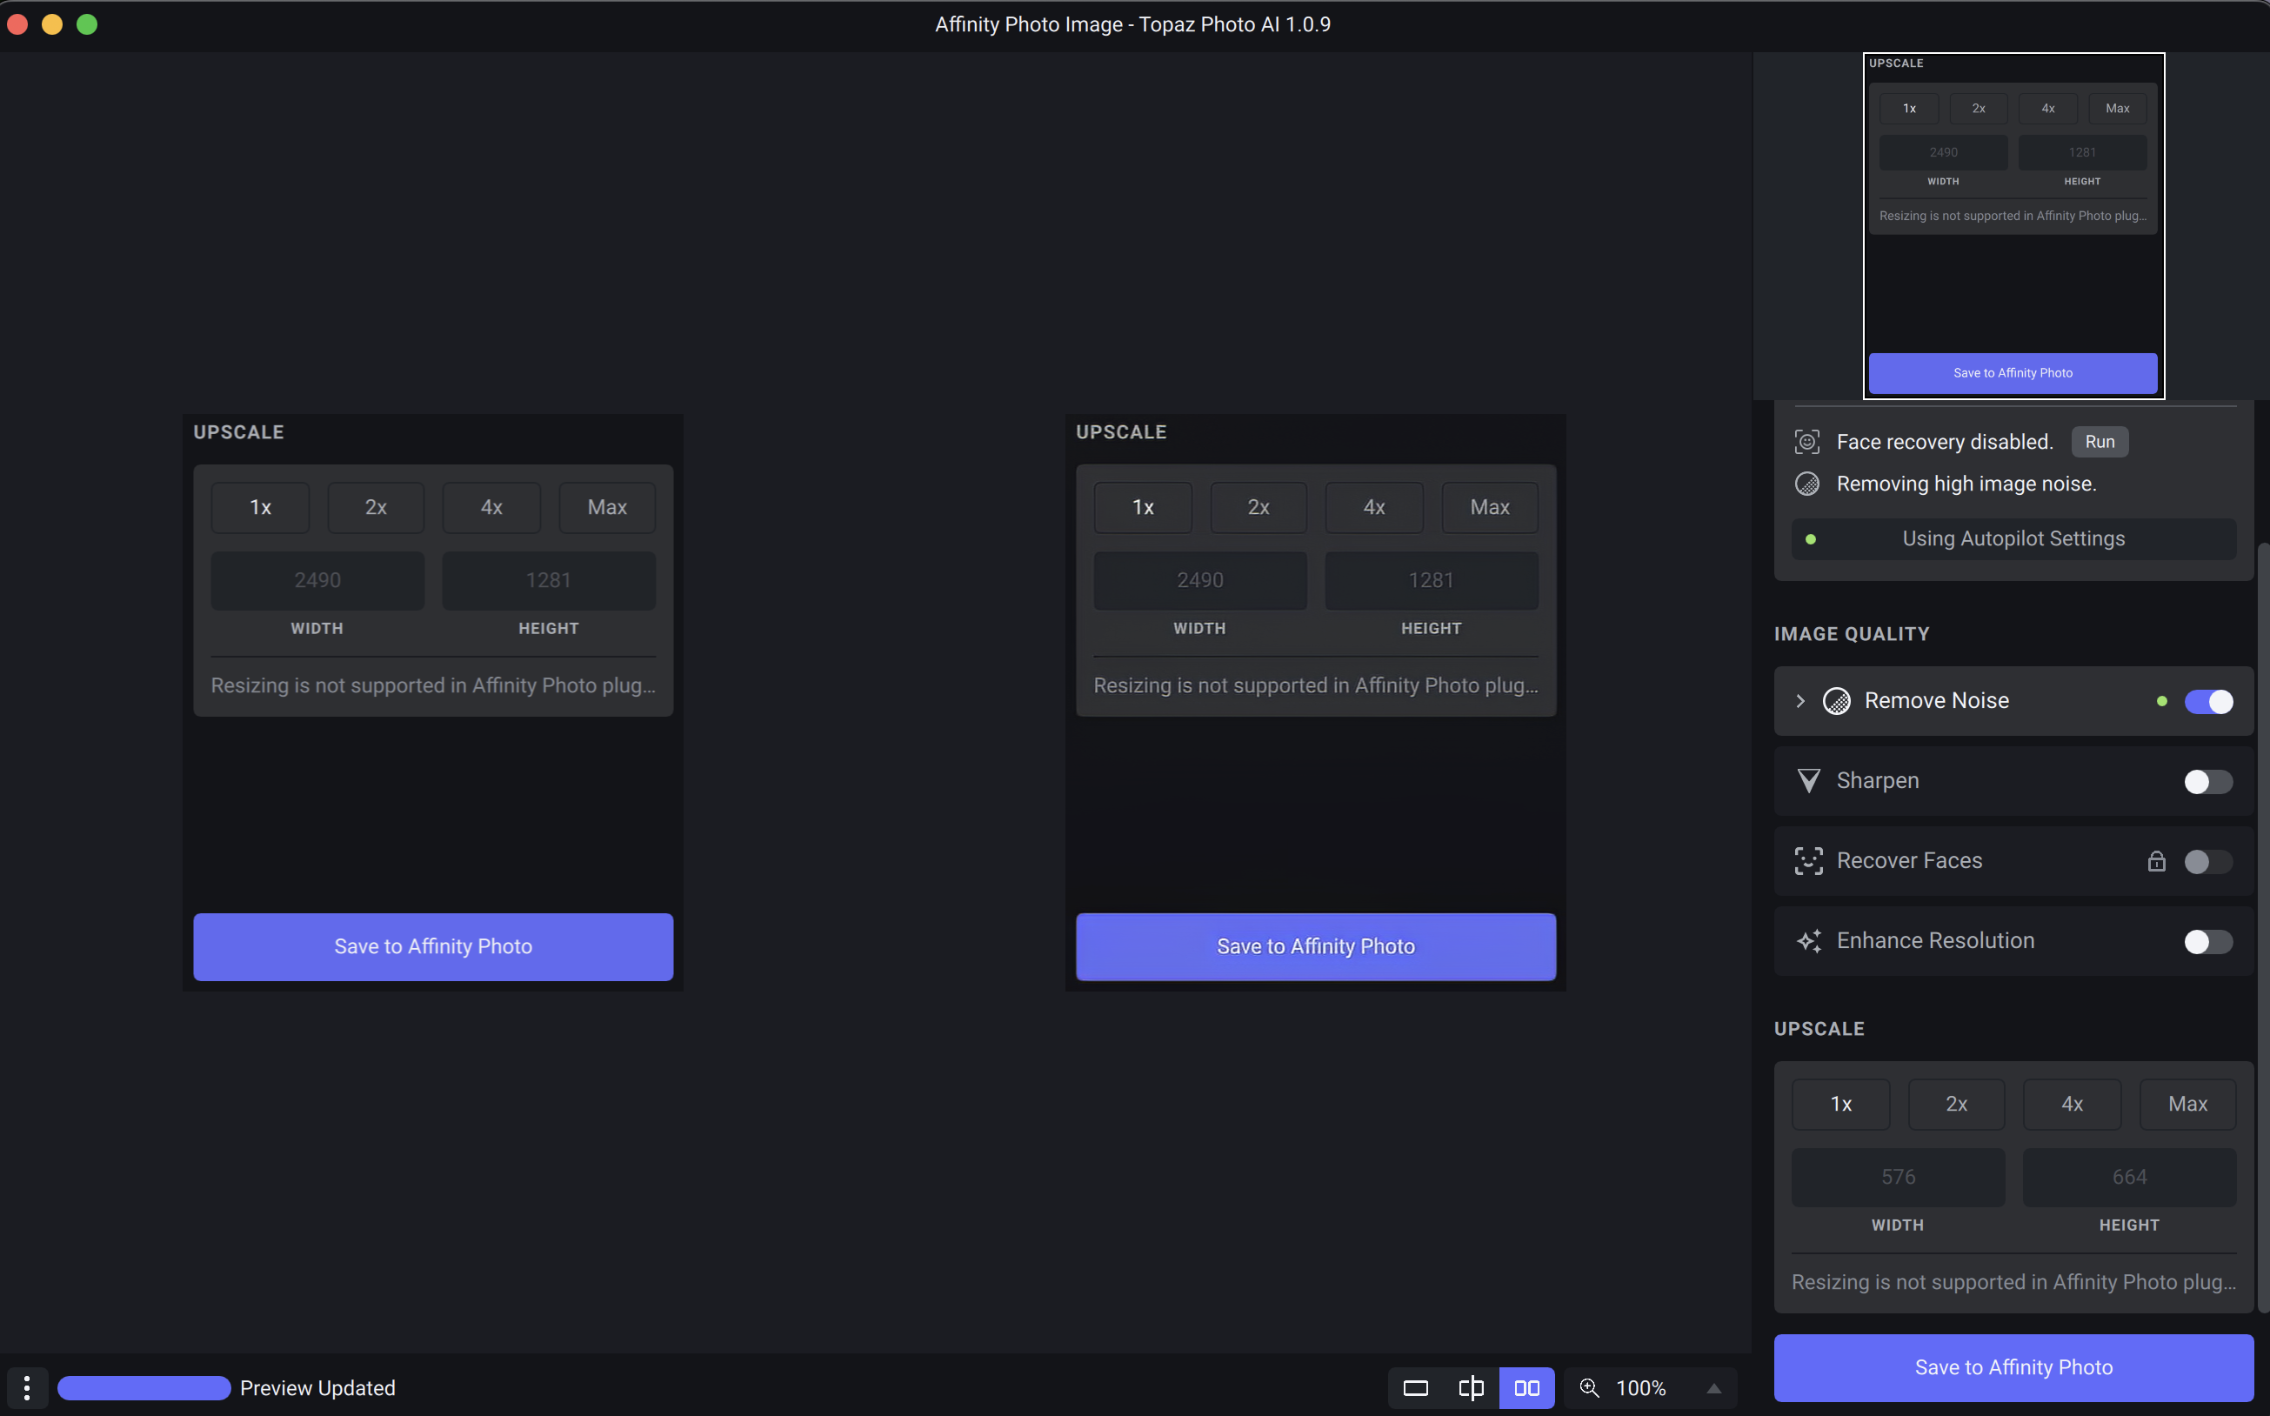
Task: Expand zoom level menu arrow
Action: coord(1713,1388)
